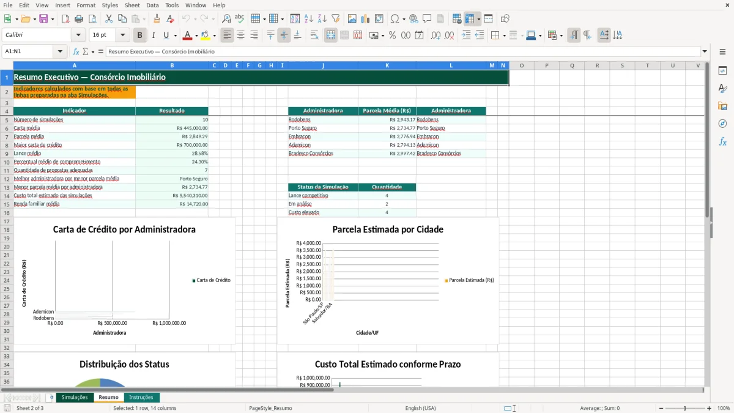Screen dimensions: 734x413
Task: Click the Sort Ascending icon
Action: [309, 19]
